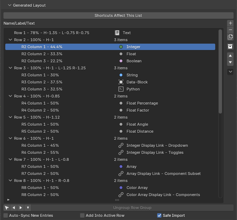Click the list scrollbar
The width and height of the screenshot is (237, 220).
click(220, 71)
